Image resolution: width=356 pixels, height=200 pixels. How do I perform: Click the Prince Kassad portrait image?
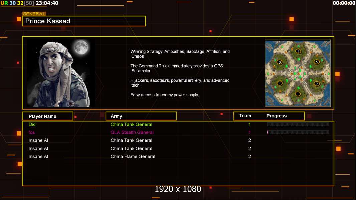click(x=61, y=73)
